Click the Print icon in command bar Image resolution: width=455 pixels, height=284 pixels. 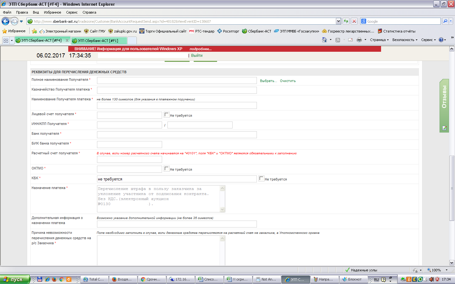[x=359, y=40]
